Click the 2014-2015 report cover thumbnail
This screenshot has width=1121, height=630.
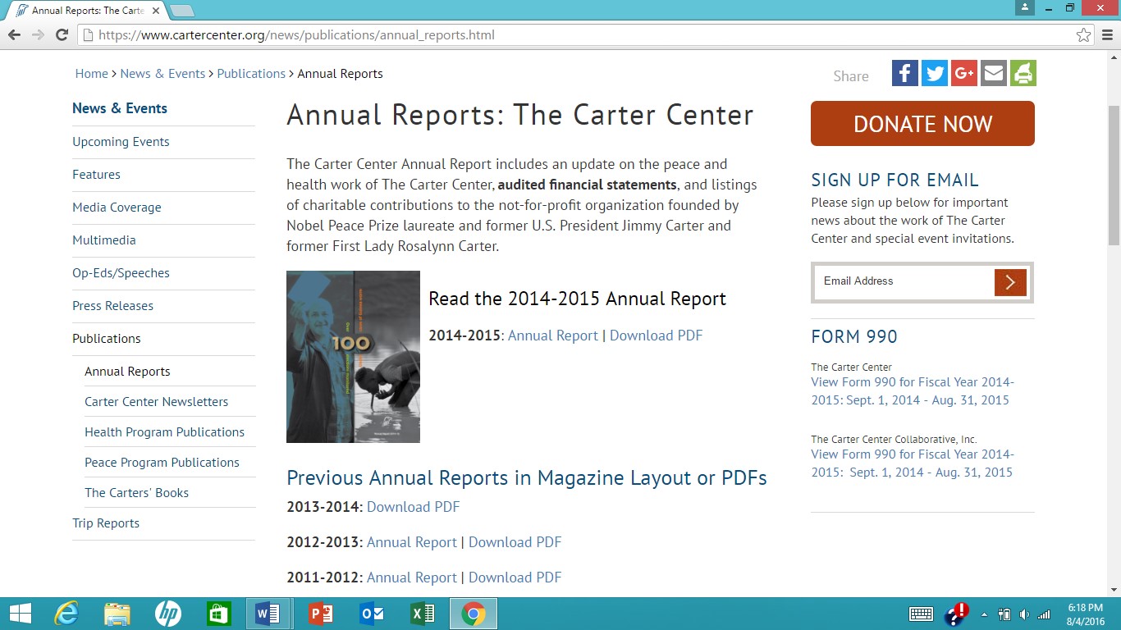[353, 357]
